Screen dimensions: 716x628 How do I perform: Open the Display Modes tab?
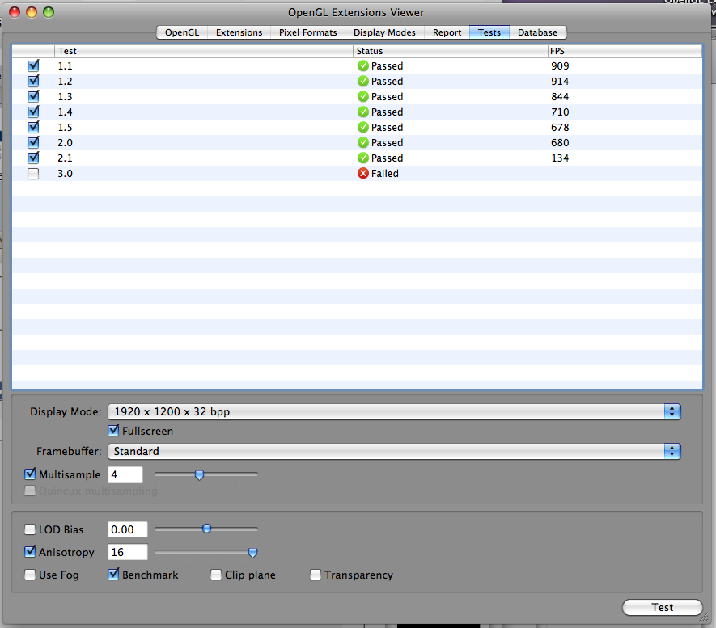coord(384,32)
